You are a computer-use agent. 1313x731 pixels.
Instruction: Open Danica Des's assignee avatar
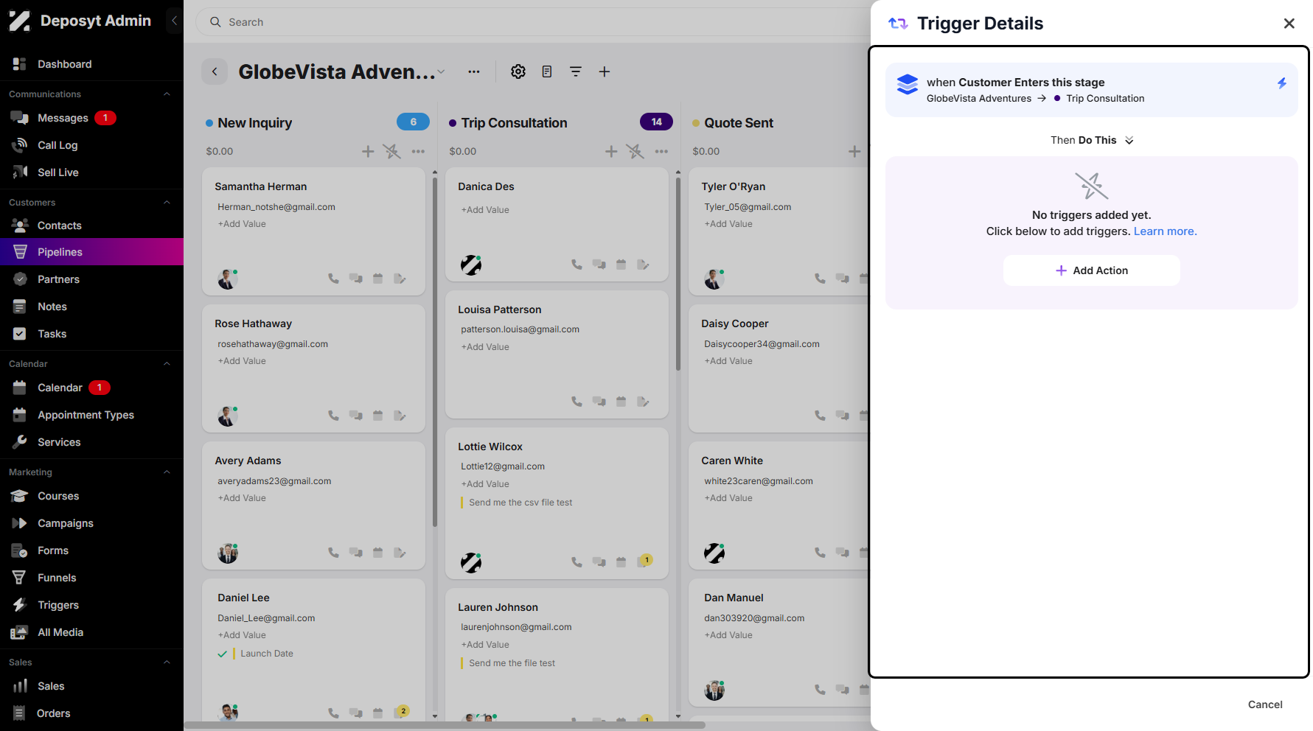[471, 265]
